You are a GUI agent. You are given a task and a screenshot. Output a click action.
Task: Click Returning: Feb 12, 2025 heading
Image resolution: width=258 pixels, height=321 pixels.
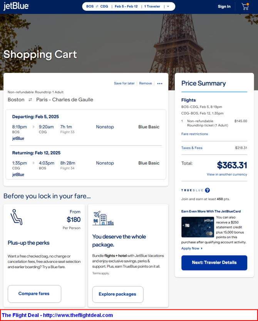point(36,153)
